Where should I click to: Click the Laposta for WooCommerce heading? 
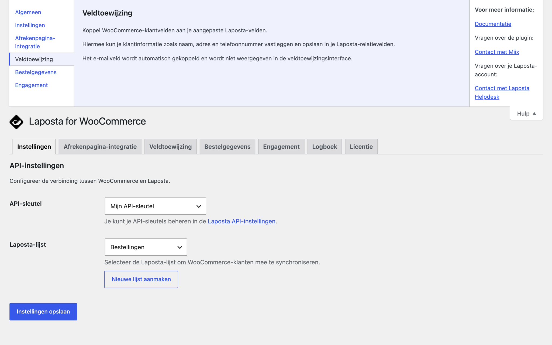tap(87, 121)
